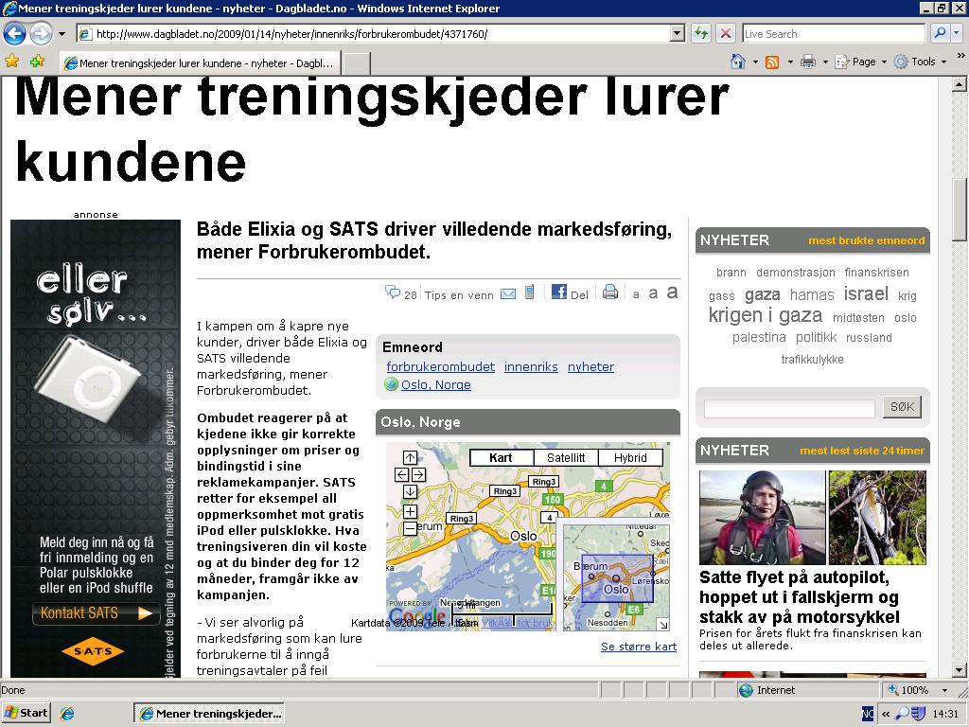Open nyheter keyword link
The width and height of the screenshot is (969, 727).
click(x=590, y=366)
